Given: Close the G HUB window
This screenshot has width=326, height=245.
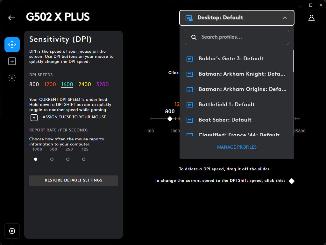Looking at the screenshot, I should [x=321, y=5].
